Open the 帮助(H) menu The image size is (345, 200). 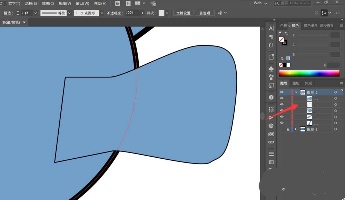tap(100, 3)
